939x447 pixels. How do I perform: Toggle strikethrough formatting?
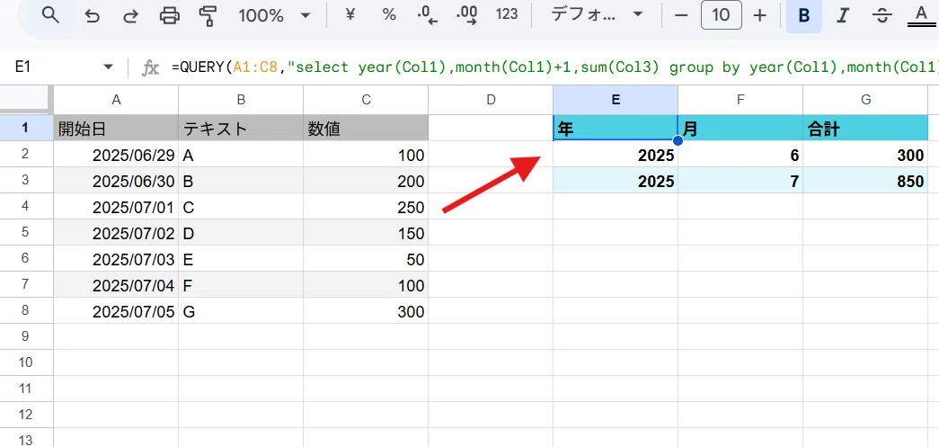coord(881,15)
